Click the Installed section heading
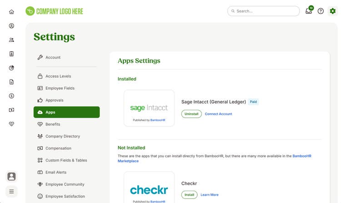This screenshot has height=203, width=341. 127,79
